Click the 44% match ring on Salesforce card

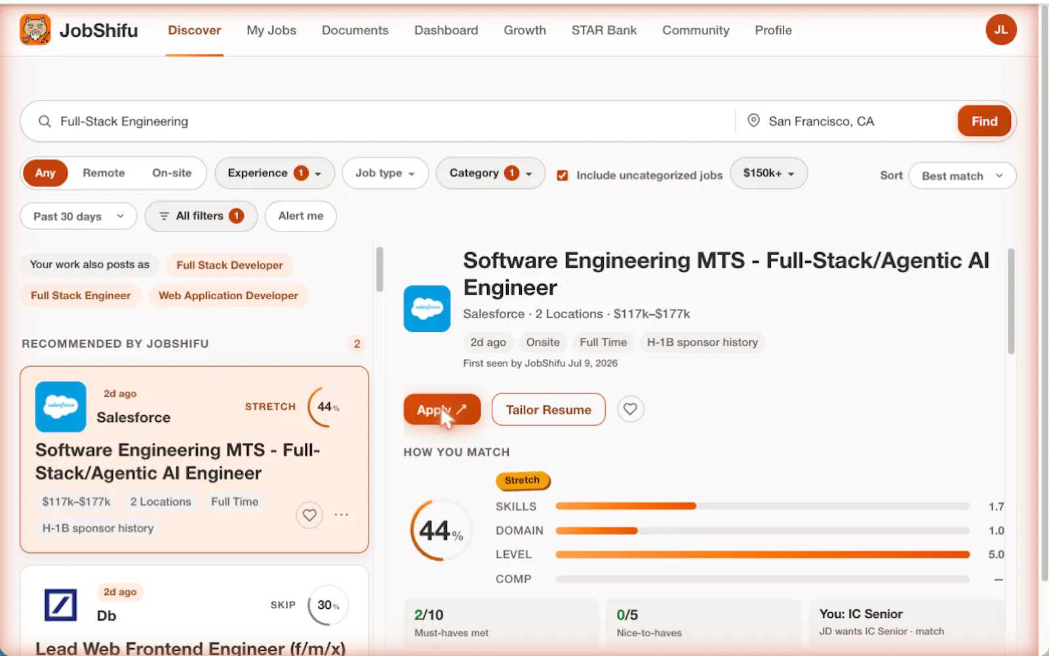327,407
